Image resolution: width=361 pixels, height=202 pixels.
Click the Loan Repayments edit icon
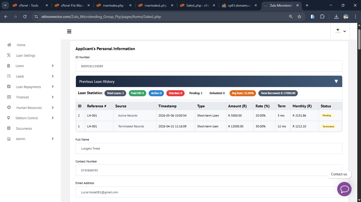[9, 87]
